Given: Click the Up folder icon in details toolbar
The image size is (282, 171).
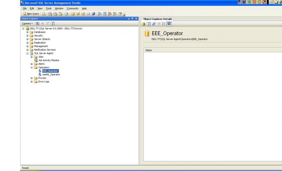Looking at the screenshot, I should coord(143,24).
